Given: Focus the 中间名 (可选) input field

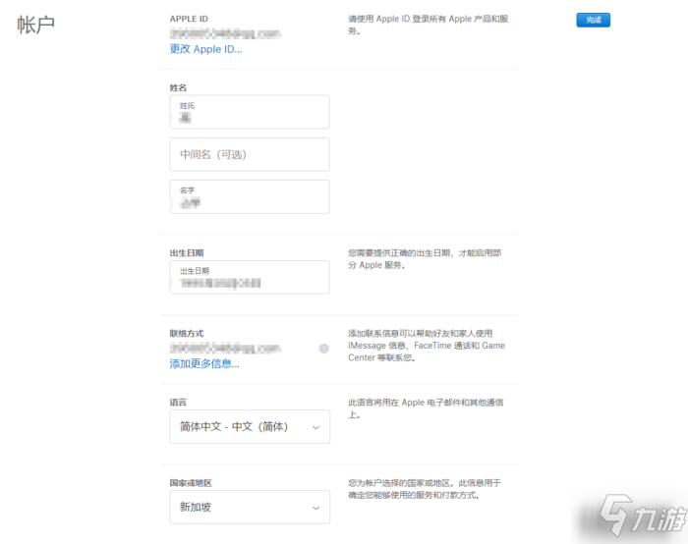Looking at the screenshot, I should (x=250, y=154).
